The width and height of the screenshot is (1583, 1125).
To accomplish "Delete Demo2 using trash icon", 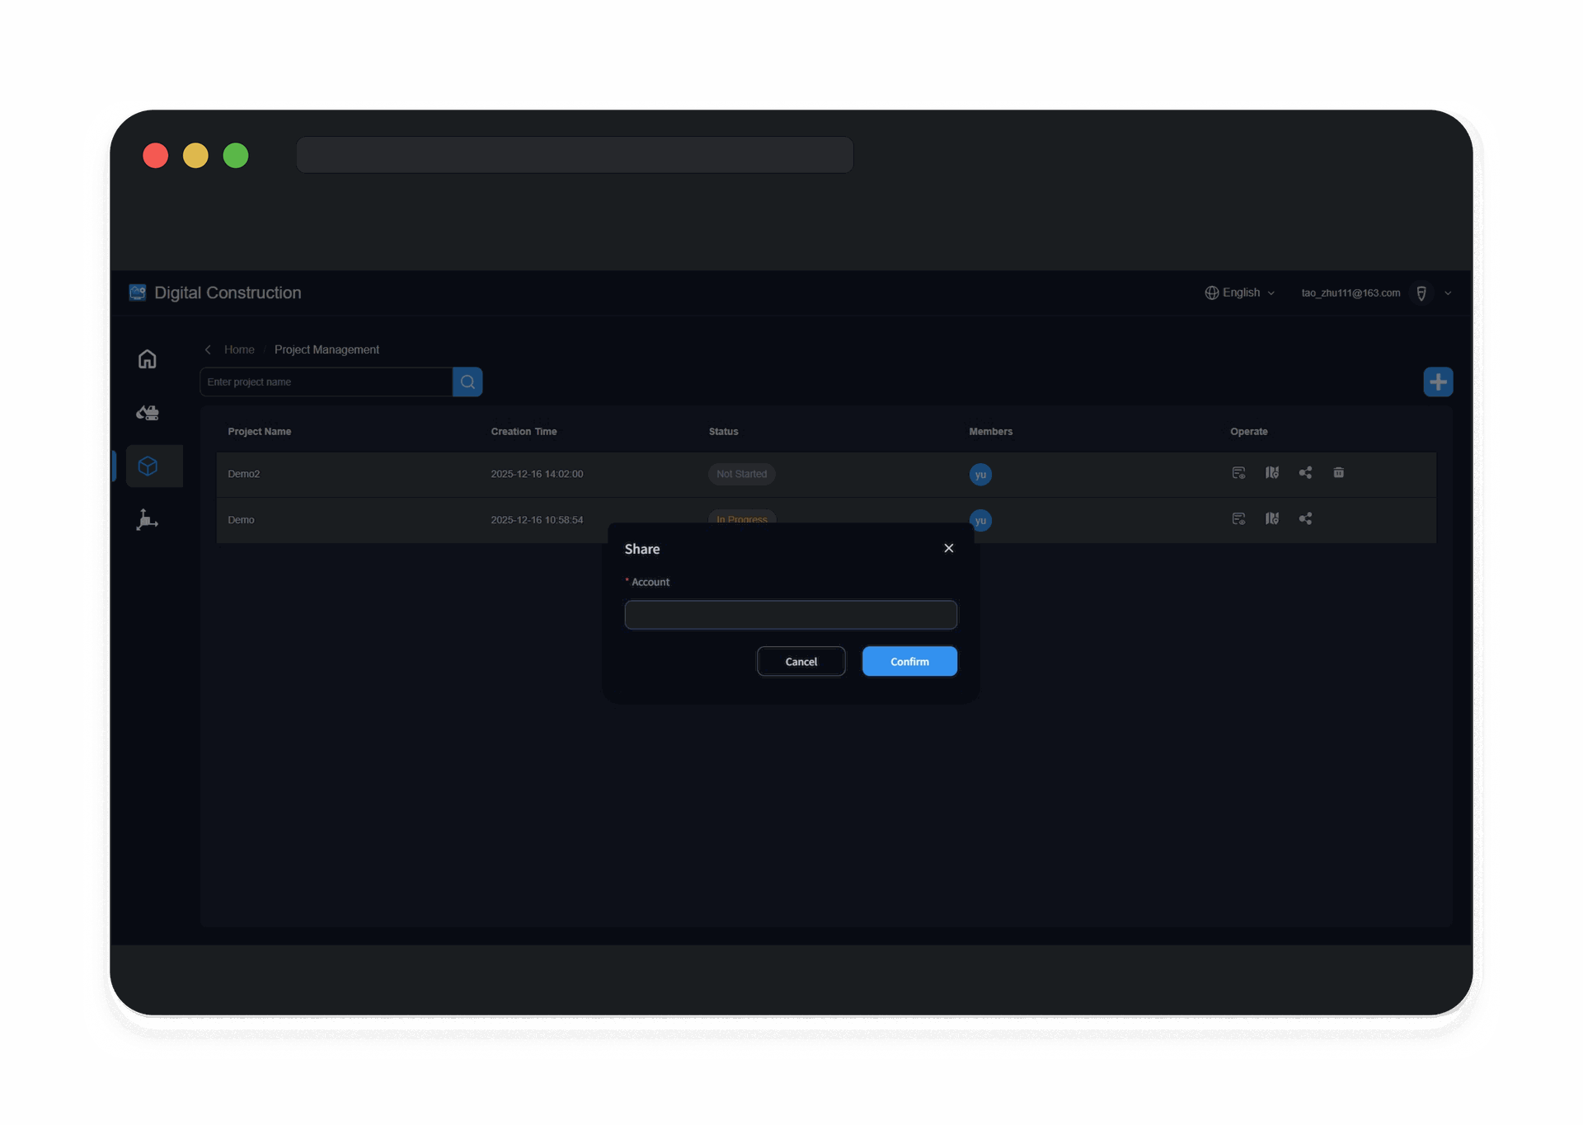I will point(1338,473).
